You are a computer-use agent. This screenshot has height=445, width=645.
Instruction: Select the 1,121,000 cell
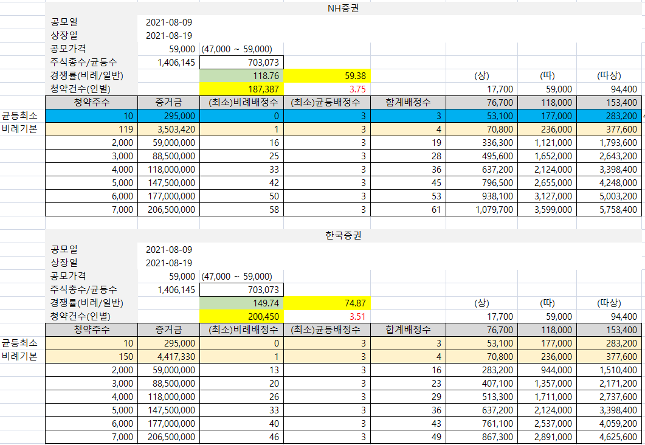[x=547, y=143]
